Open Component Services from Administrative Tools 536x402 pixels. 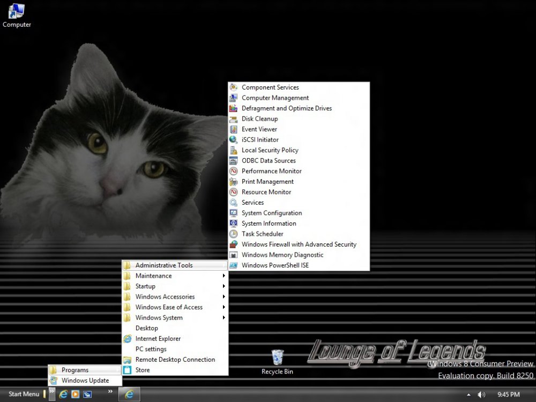[x=270, y=87]
